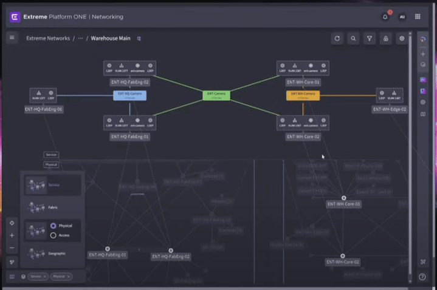Click the layout nodes icon below zoom controls
Screen dimensions: 437x290
point(12,262)
